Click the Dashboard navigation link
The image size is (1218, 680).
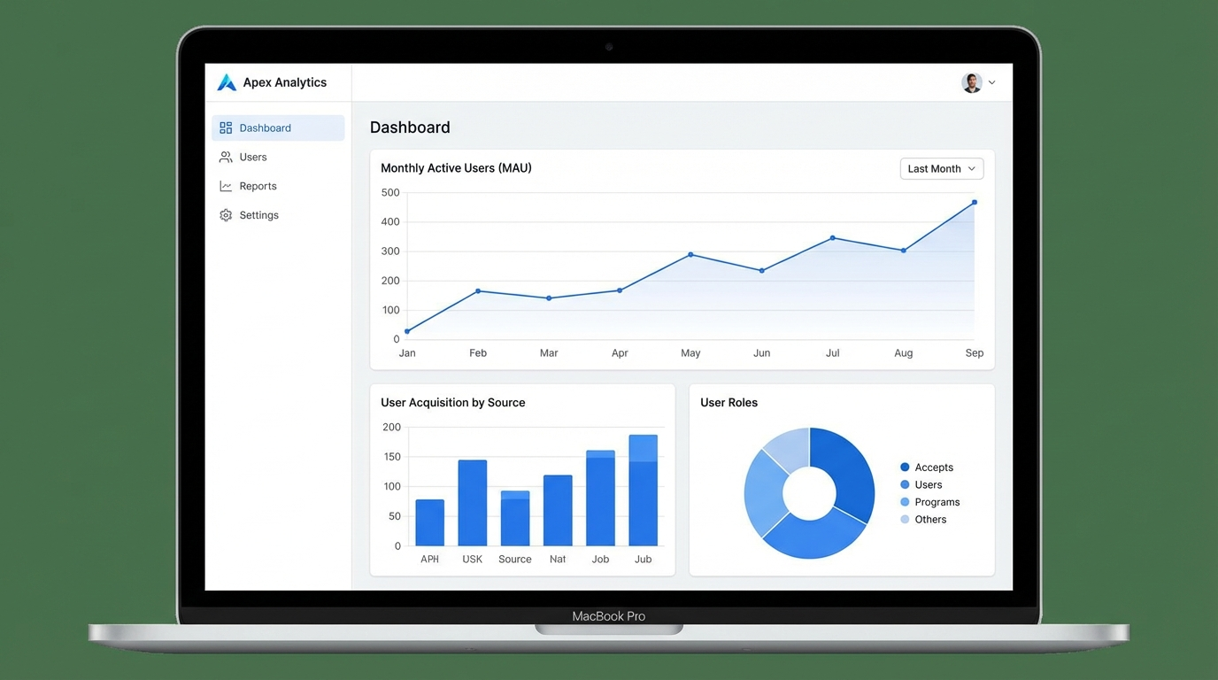[266, 127]
